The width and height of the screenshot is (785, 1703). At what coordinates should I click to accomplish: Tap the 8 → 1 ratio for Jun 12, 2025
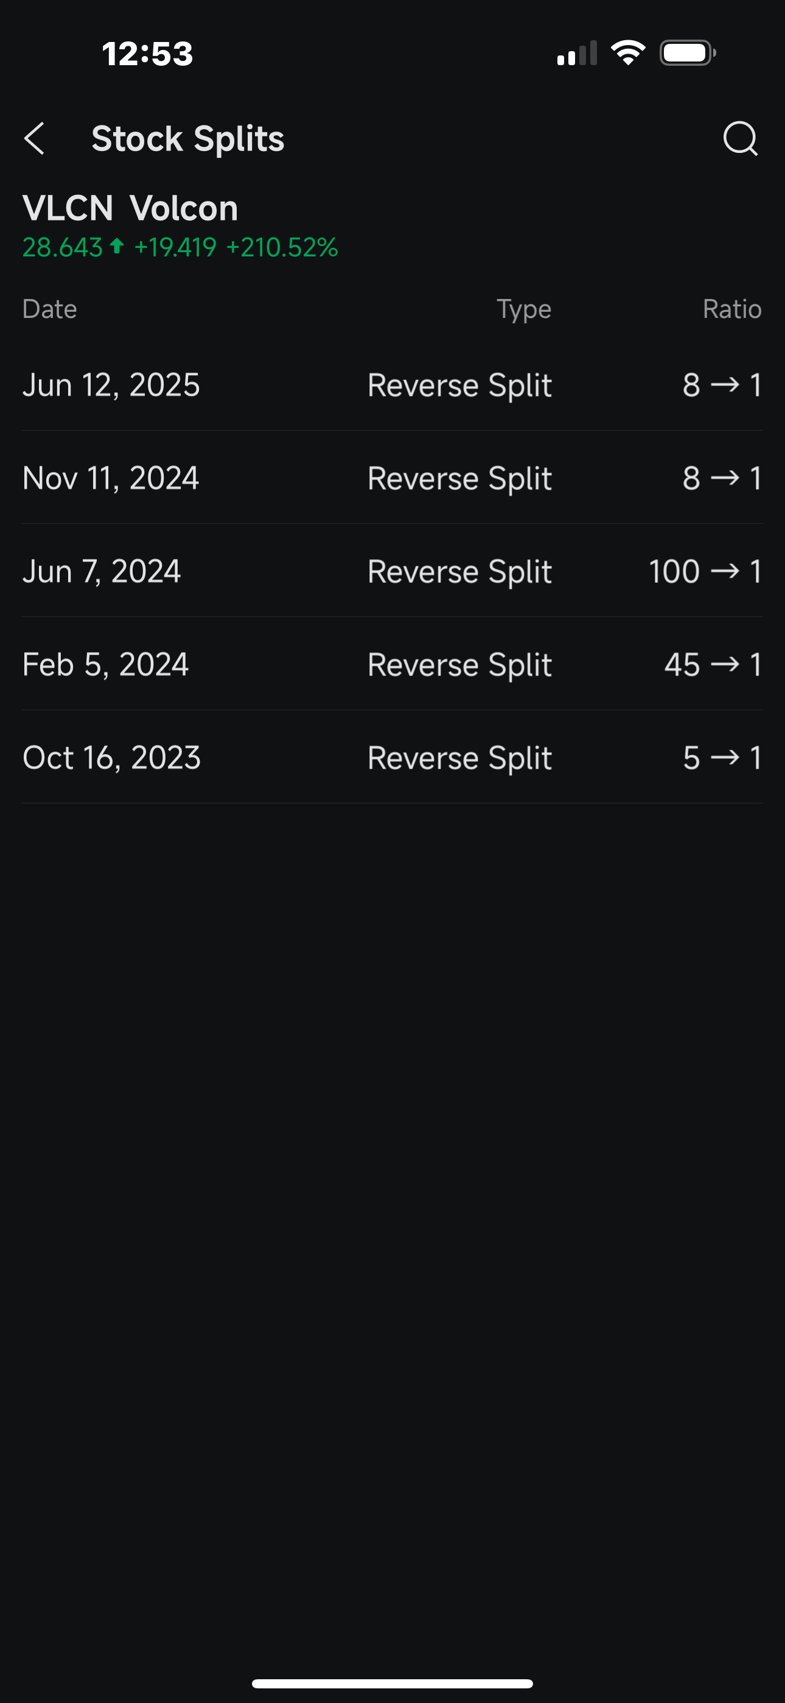click(x=722, y=385)
